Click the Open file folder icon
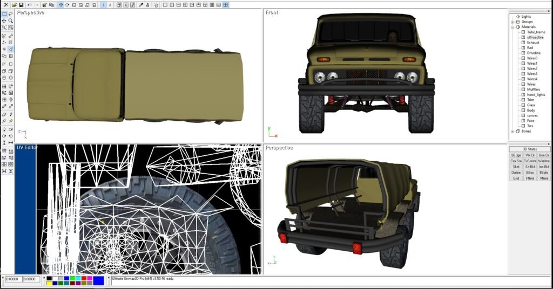 (14, 5)
